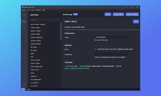Image resolution: width=161 pixels, height=96 pixels.
Task: Click the Open folder button
Action: 118,14
